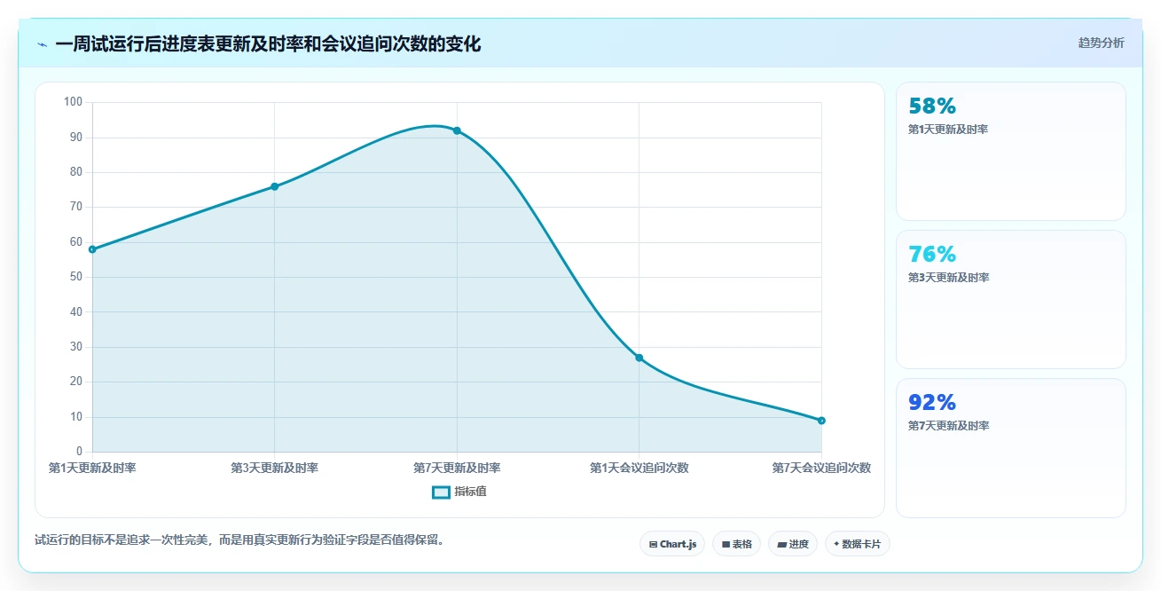Click the 58% value card
This screenshot has height=591, width=1161.
click(1011, 151)
